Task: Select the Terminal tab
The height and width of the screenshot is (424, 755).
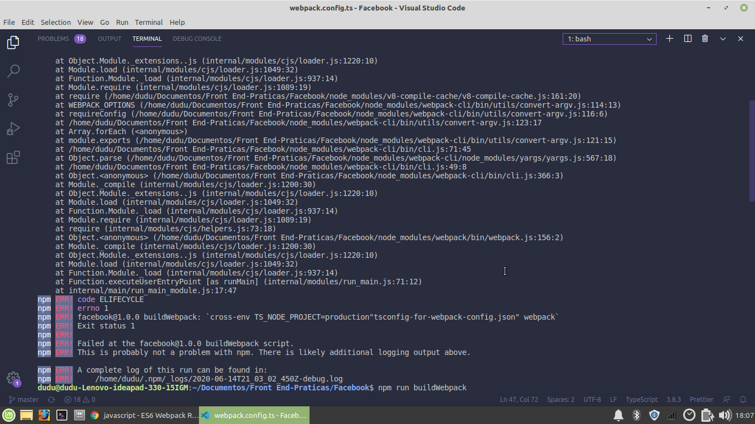Action: (147, 39)
